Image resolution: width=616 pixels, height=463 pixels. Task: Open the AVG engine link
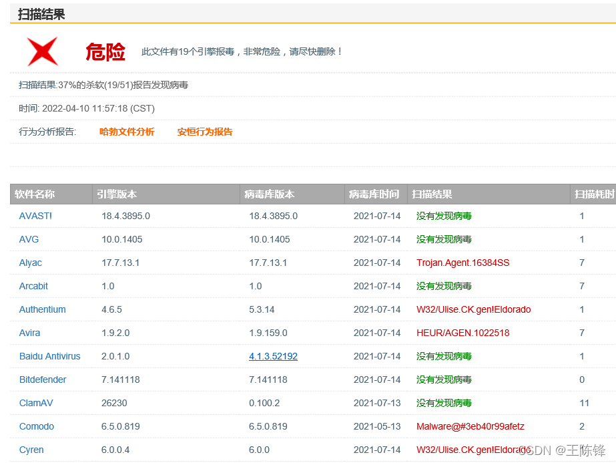(x=29, y=239)
